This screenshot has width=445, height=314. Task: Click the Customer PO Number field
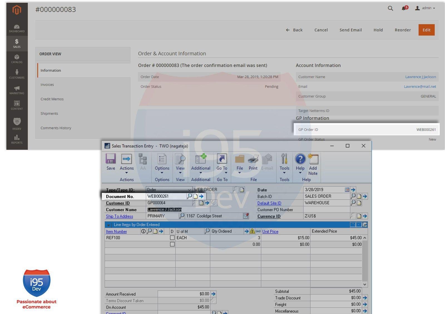coord(326,210)
